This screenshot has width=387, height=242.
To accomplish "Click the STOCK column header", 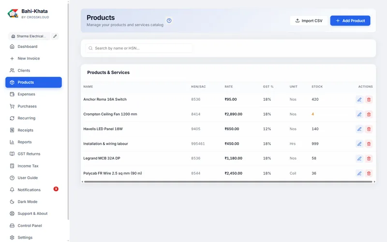I will pos(317,87).
